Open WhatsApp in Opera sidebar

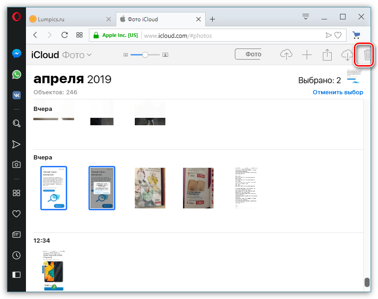16,74
